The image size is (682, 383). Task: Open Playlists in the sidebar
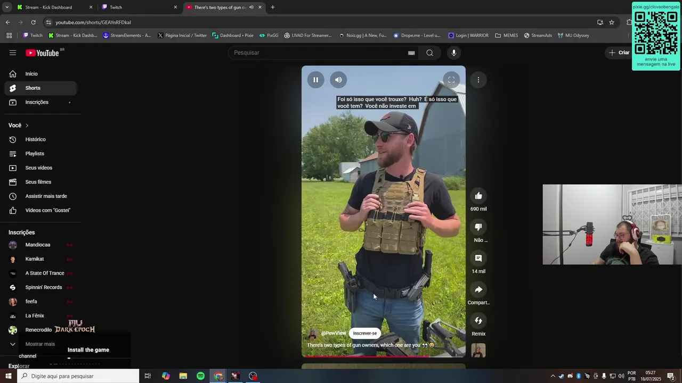pyautogui.click(x=40, y=154)
